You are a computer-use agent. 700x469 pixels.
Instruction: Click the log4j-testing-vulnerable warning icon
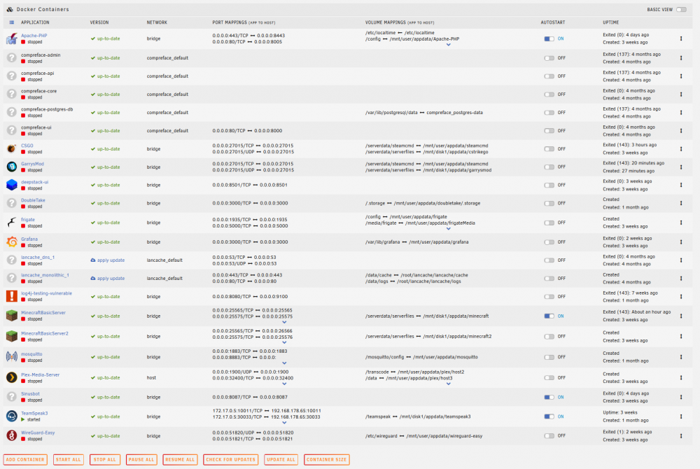[x=12, y=296]
